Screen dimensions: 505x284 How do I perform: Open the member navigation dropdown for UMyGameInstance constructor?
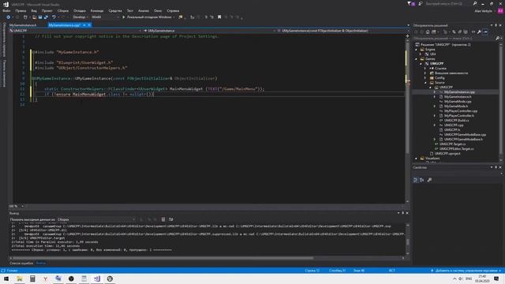pos(343,31)
